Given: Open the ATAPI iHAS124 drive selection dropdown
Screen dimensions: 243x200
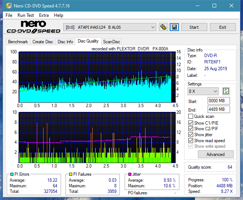Looking at the screenshot, I should point(109,27).
